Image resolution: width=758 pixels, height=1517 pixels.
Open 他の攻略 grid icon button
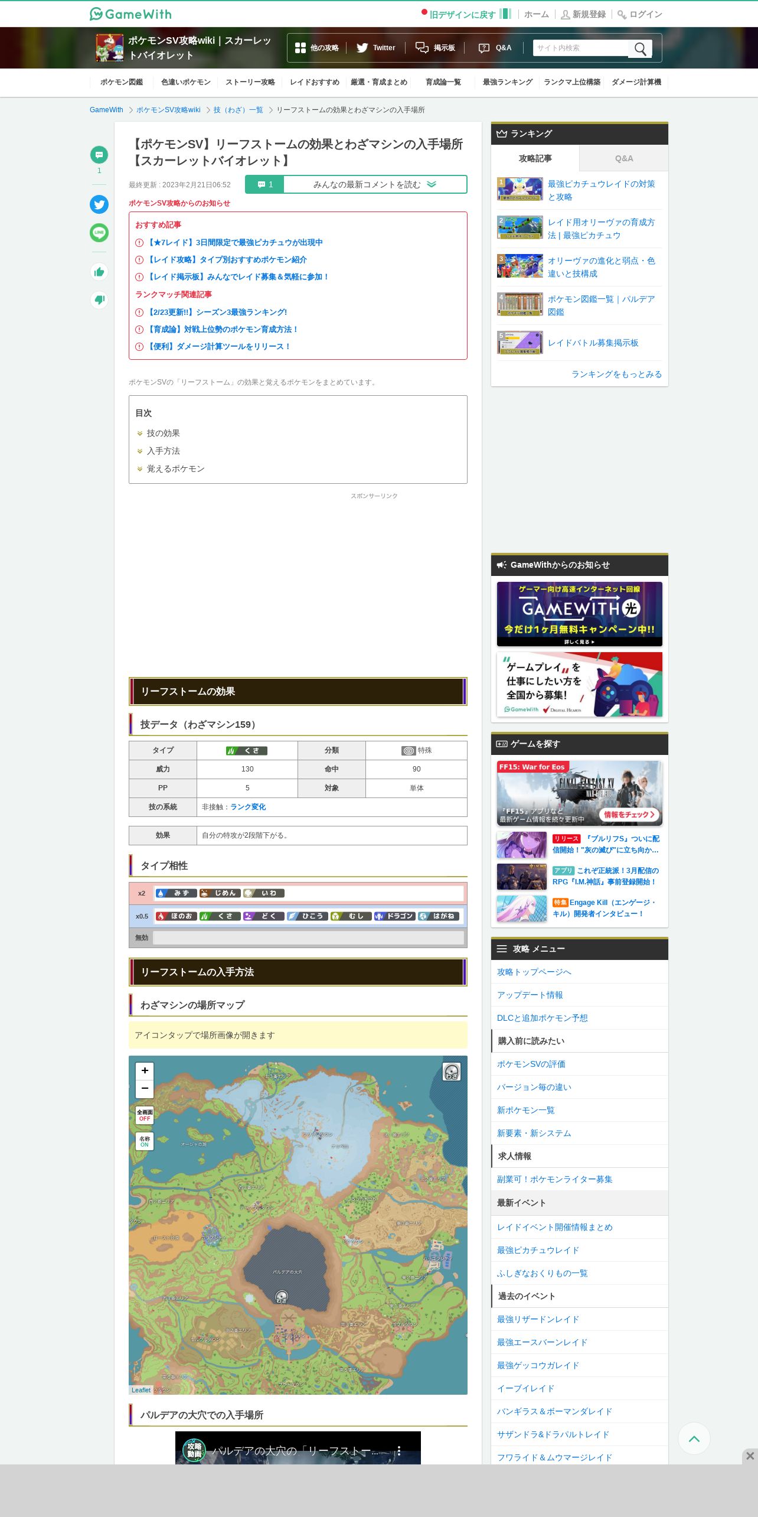pos(316,48)
